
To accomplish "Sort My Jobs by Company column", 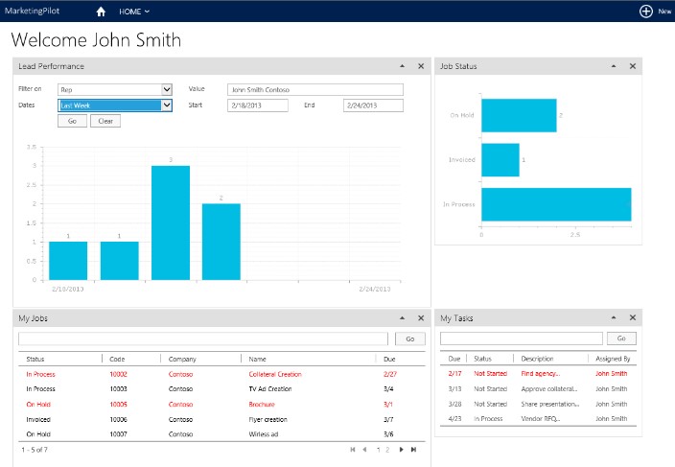I will coord(182,359).
